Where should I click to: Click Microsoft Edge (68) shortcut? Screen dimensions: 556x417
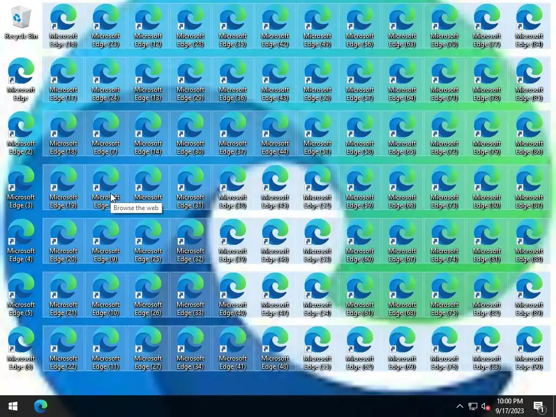[402, 295]
